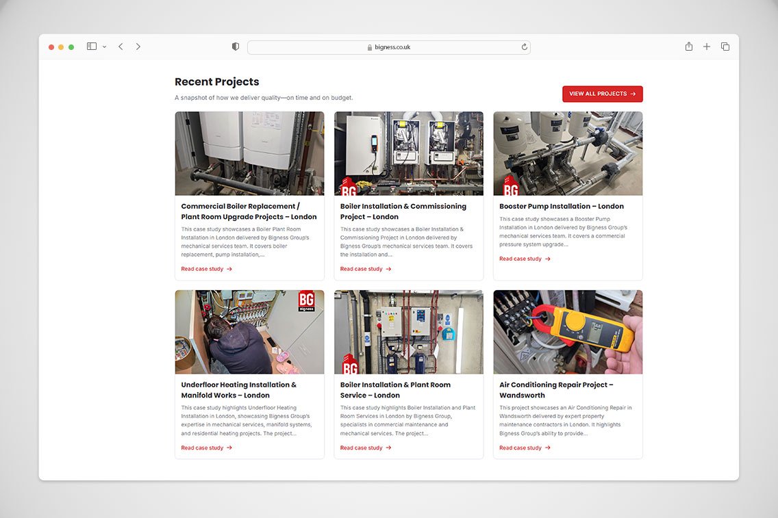Screen dimensions: 778x518
Task: Click the View All Projects button
Action: [602, 94]
